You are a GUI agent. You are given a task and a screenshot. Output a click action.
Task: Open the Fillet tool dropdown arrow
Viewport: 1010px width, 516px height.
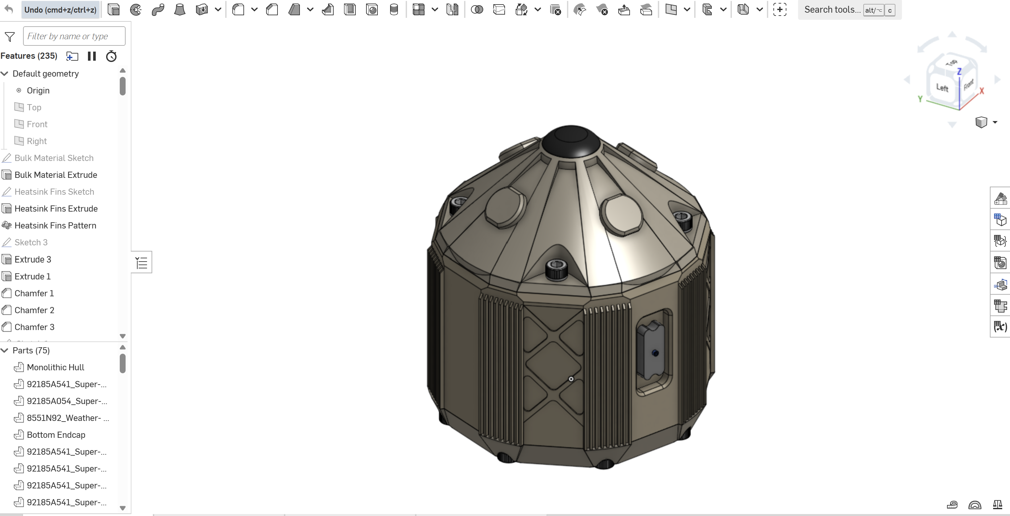[x=254, y=9]
